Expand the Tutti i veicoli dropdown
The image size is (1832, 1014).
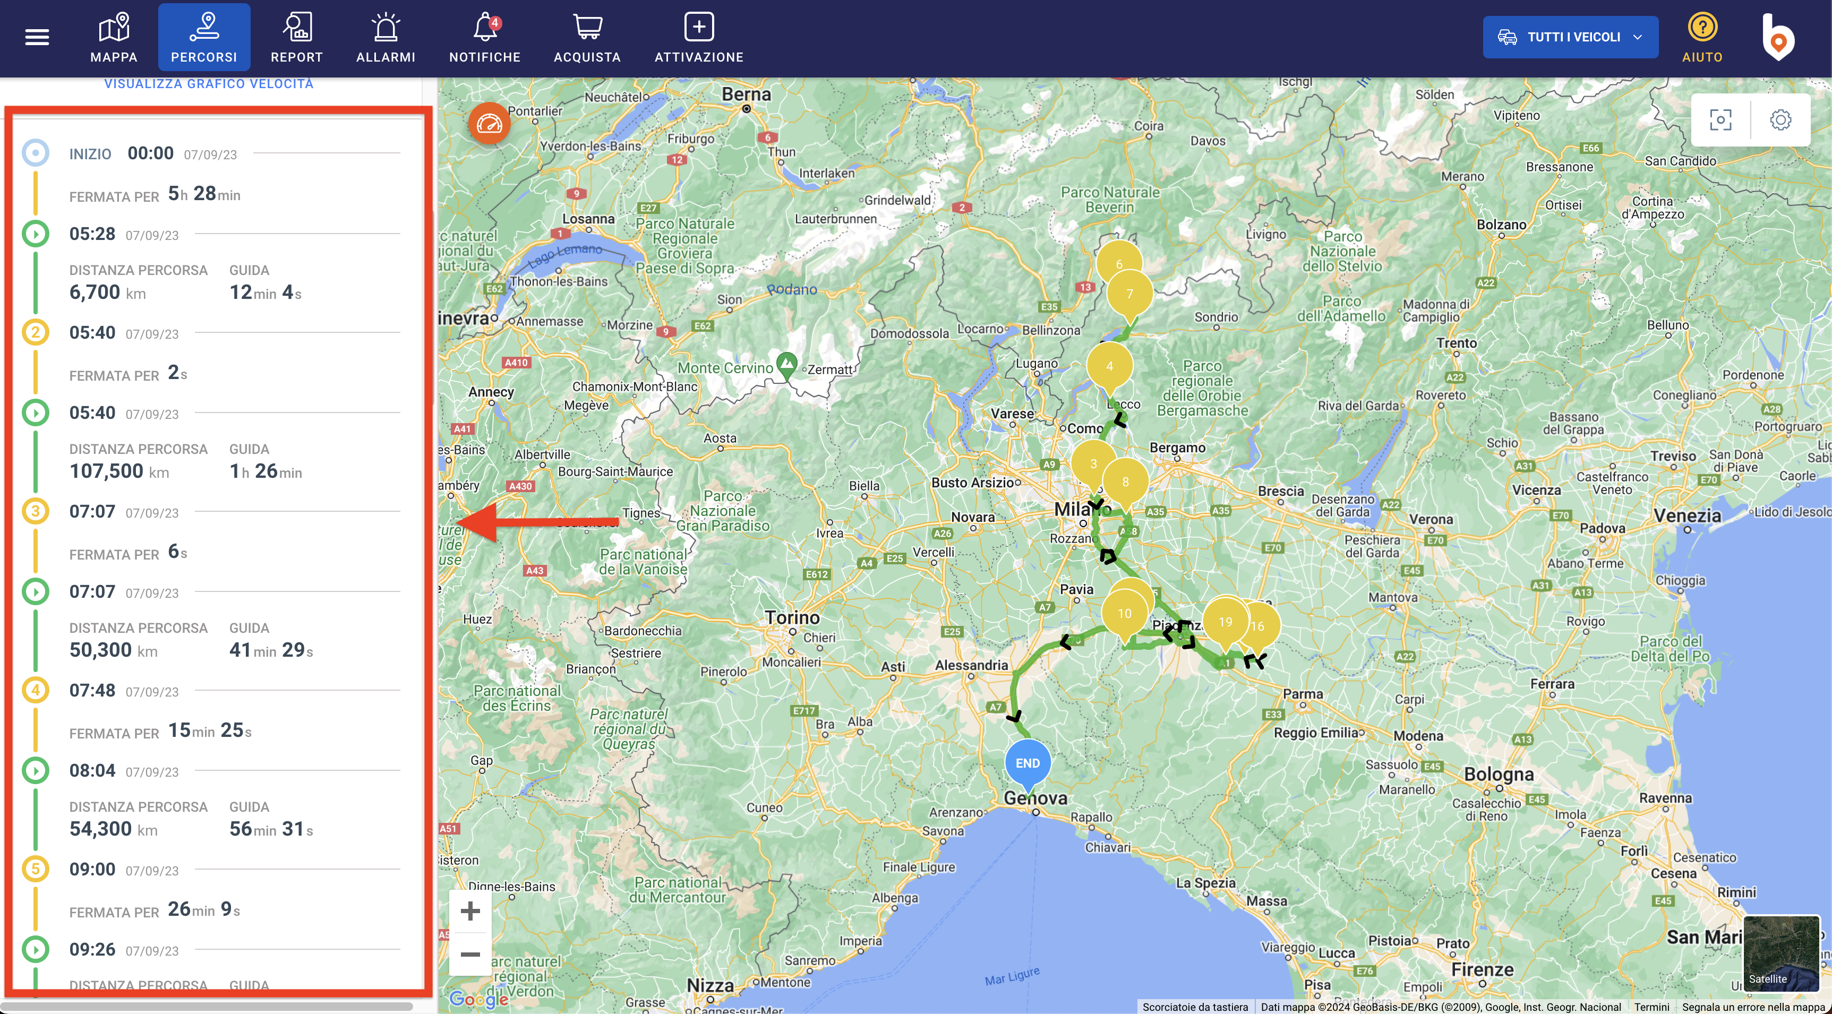(1570, 37)
